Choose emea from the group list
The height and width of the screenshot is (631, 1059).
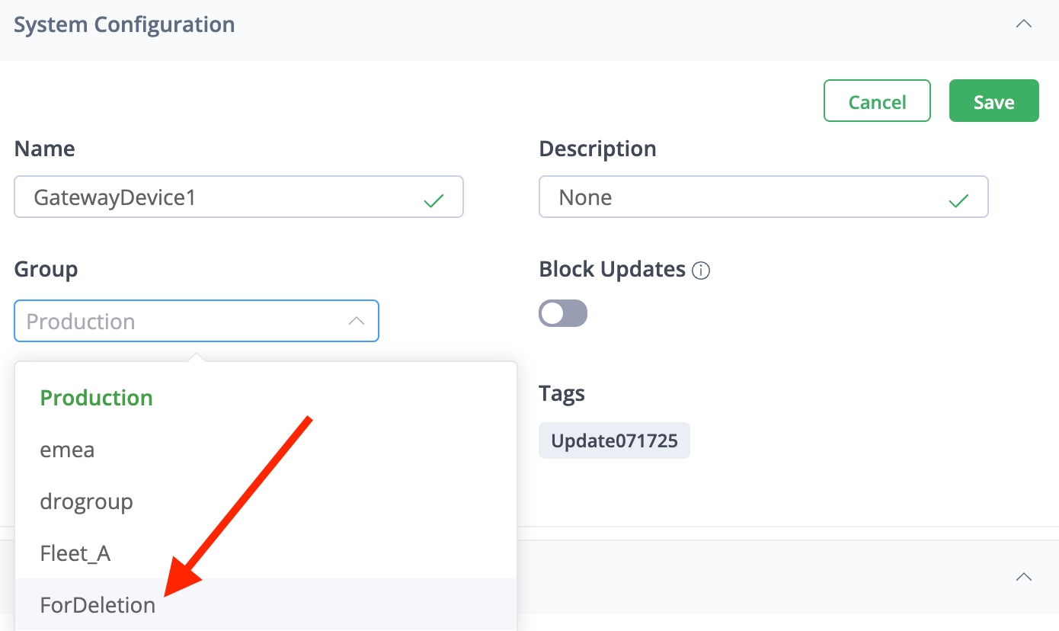(68, 450)
